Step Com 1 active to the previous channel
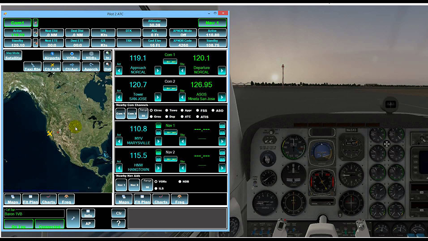Viewport: 428px width, 241px height. (x=119, y=70)
